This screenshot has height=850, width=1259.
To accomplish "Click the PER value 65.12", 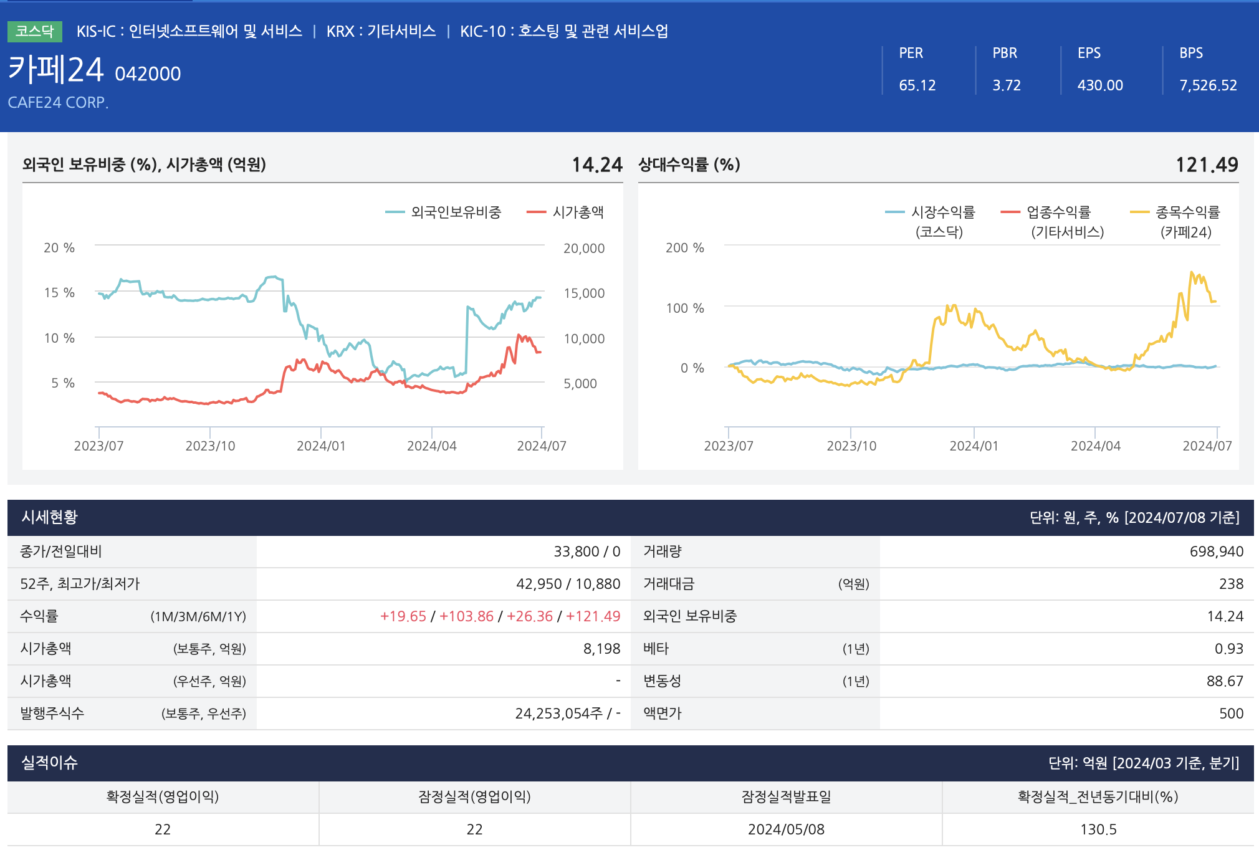I will (x=917, y=85).
